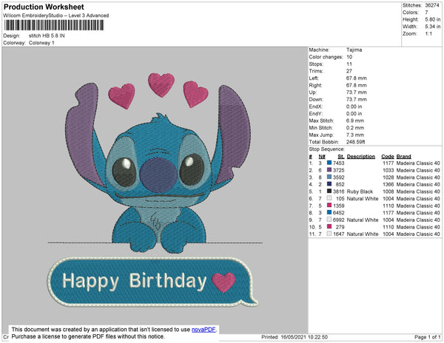Click the 'Description' column header
444x343 pixels.
point(361,157)
